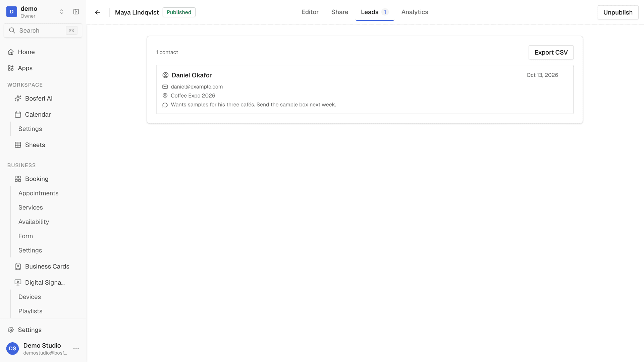This screenshot has height=362, width=644.
Task: Switch to the Share tab
Action: (x=340, y=12)
